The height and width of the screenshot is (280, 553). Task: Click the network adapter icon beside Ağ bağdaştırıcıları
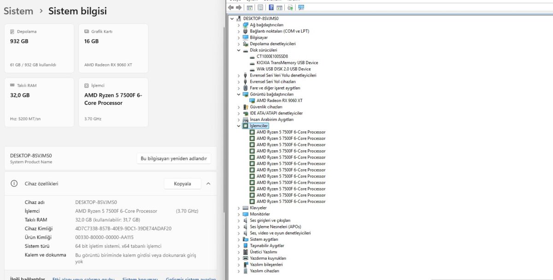coord(245,25)
